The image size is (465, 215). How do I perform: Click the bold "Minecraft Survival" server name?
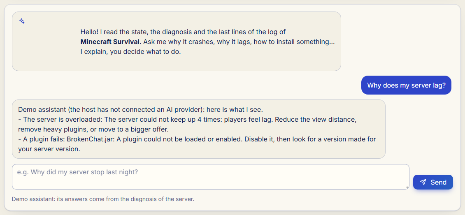pos(110,42)
